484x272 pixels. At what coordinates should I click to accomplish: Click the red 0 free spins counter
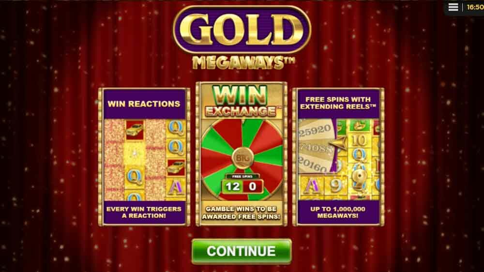[x=253, y=186]
